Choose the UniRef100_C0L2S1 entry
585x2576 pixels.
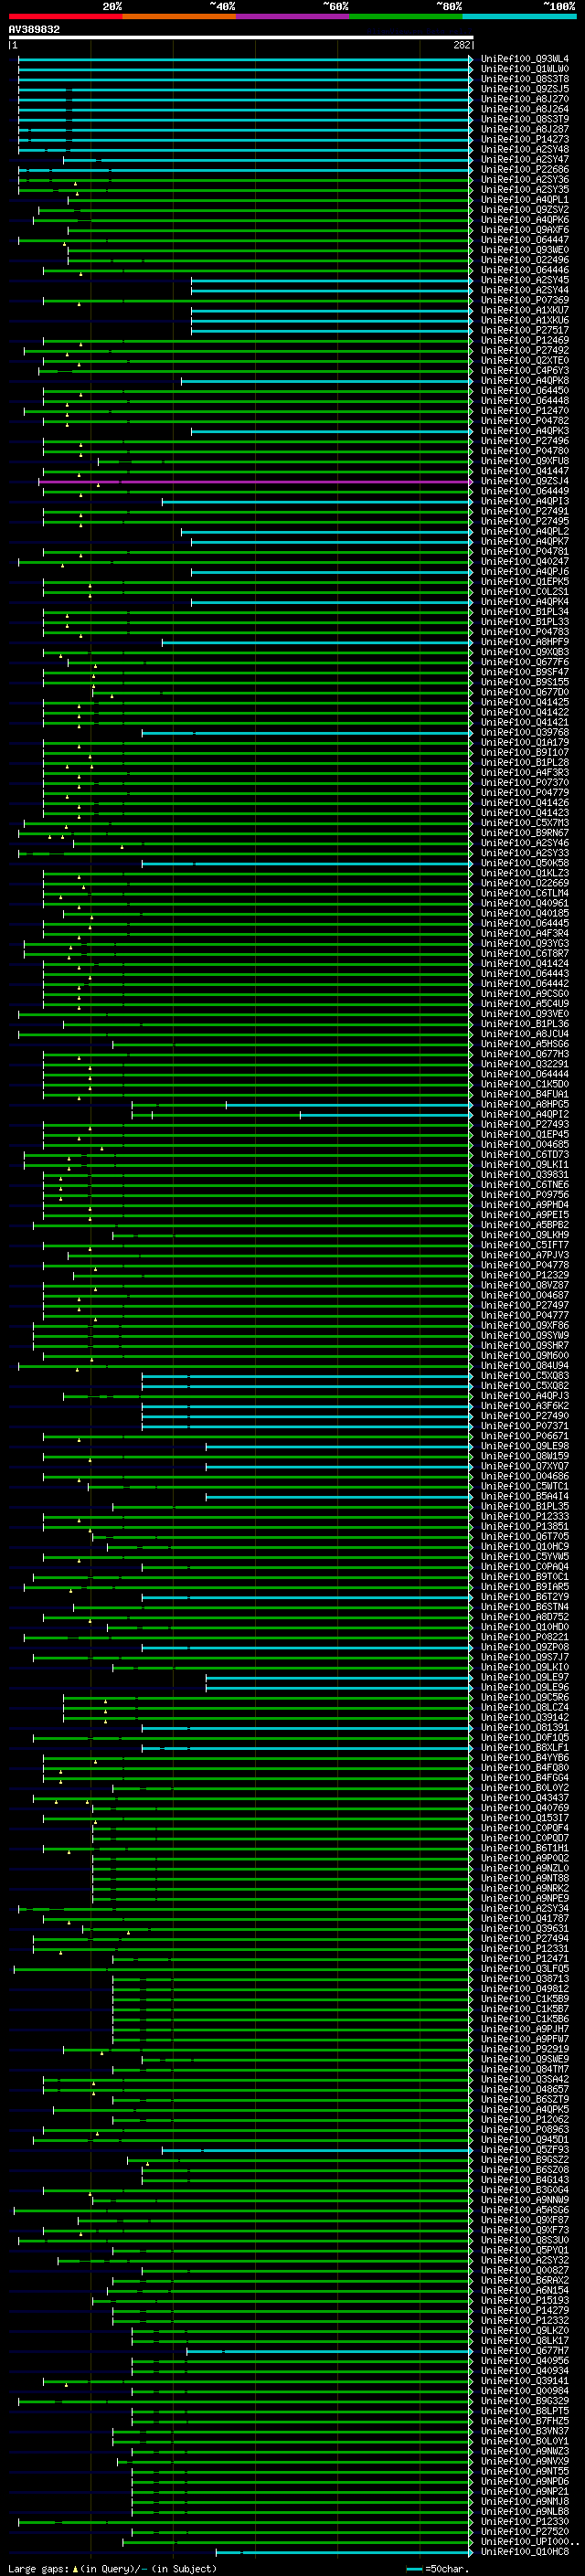pyautogui.click(x=525, y=592)
